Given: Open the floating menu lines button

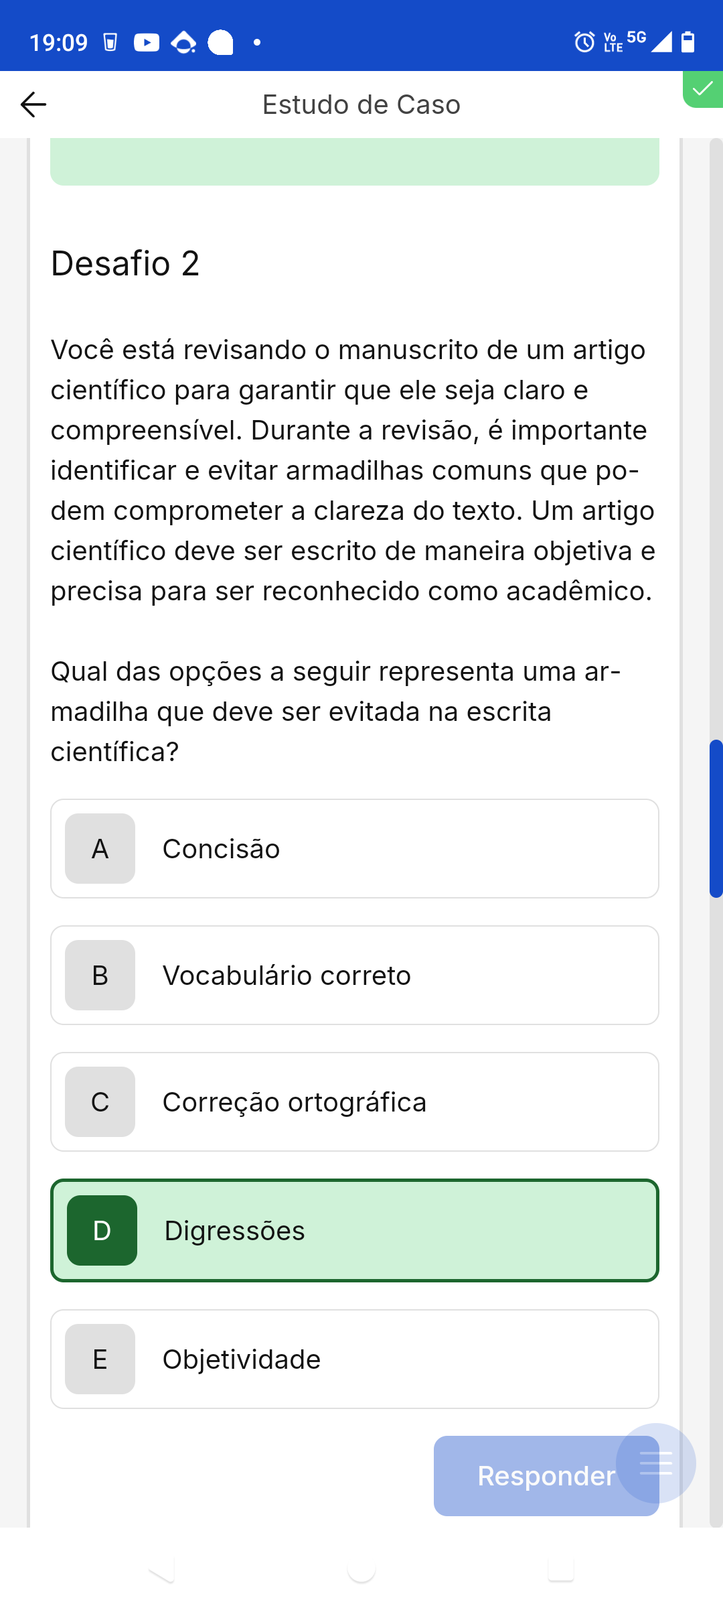Looking at the screenshot, I should 655,1463.
